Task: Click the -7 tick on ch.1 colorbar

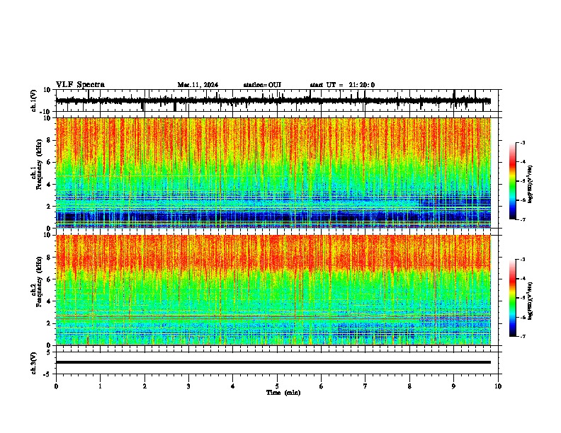Action: point(523,219)
